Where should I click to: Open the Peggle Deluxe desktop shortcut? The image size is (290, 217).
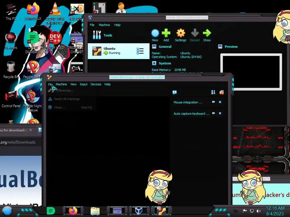pos(32,70)
